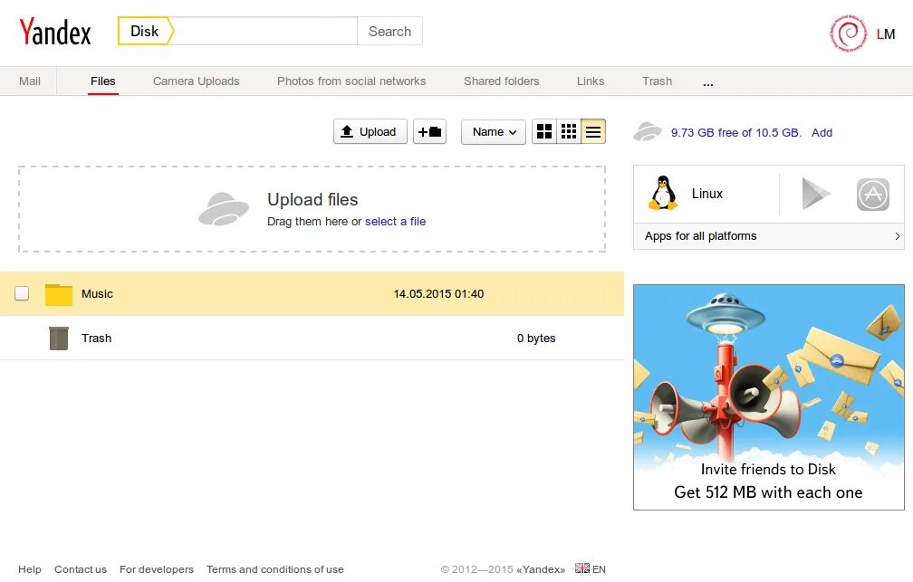Click the date 14.05.2015 01:40
The image size is (913, 582).
pyautogui.click(x=438, y=294)
